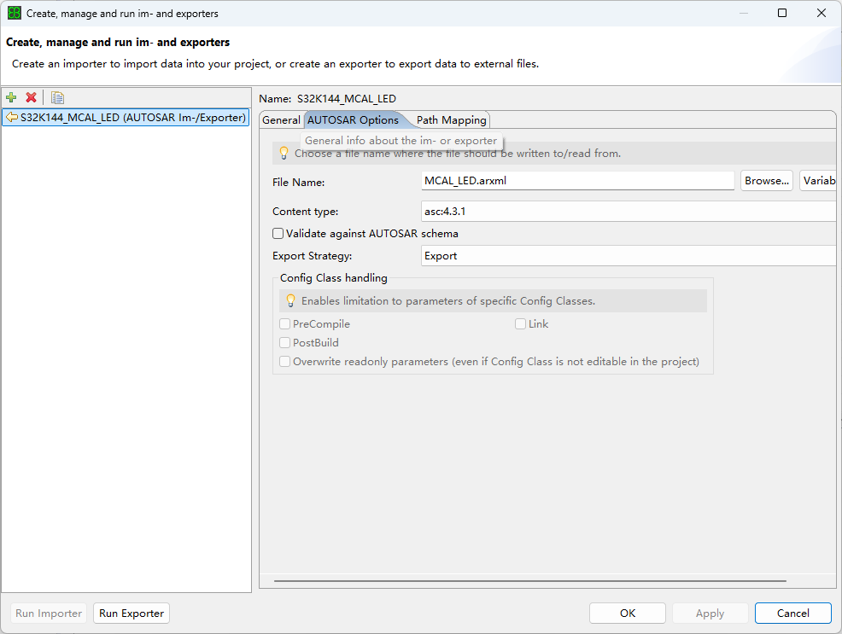Screen dimensions: 842x634
Task: Click the lightbulb hint icon beside file name tip
Action: tap(284, 154)
